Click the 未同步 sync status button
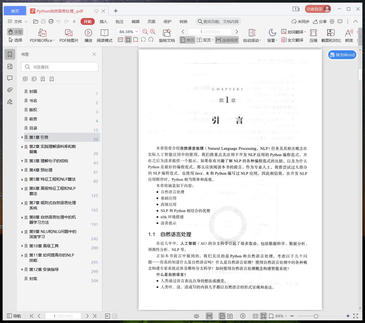365x323 pixels. (x=300, y=21)
